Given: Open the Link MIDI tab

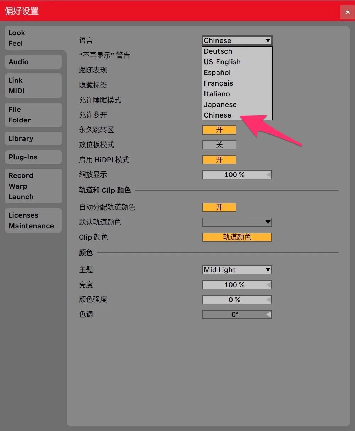Looking at the screenshot, I should pyautogui.click(x=33, y=86).
